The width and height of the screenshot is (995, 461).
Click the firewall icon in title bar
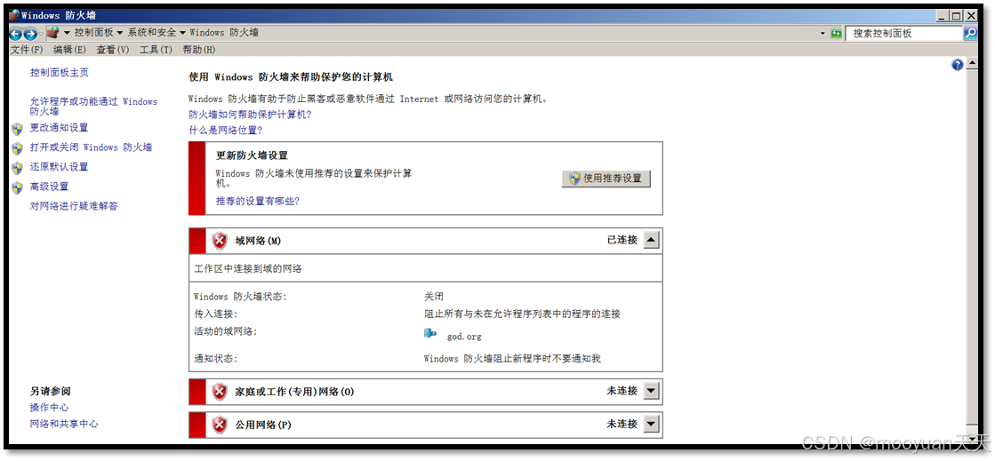(x=14, y=14)
